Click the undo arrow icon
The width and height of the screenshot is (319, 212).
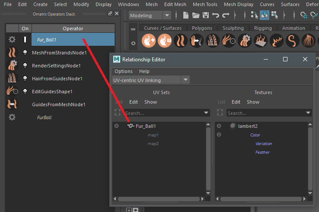(x=215, y=16)
